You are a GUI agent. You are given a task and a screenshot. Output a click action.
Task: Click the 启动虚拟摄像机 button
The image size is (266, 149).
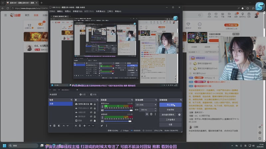click(x=168, y=115)
